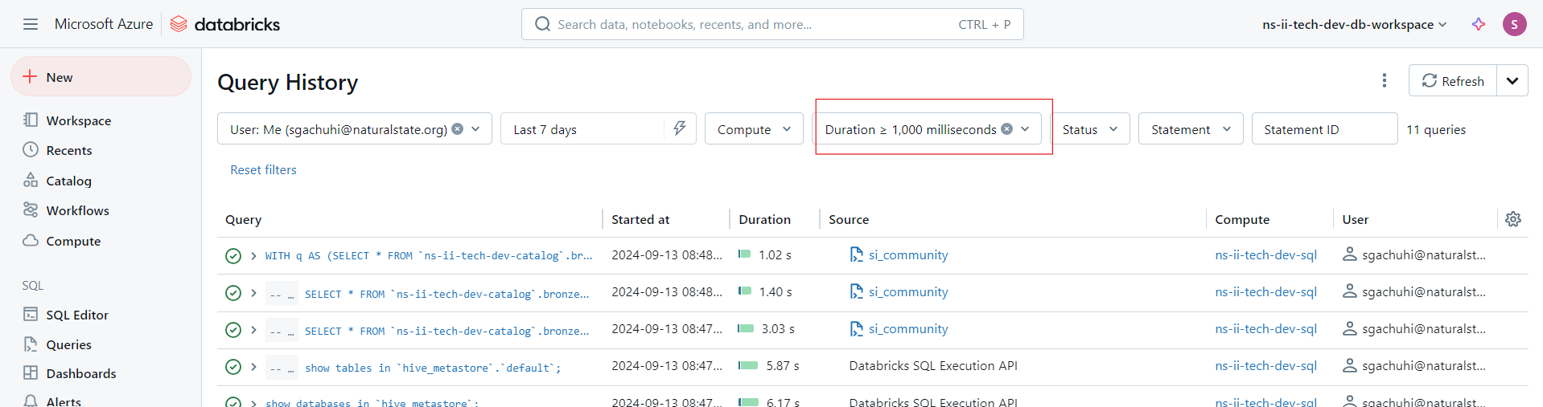This screenshot has height=407, width=1543.
Task: Click the notebook icon on the 3.03 s si_community row
Action: pyautogui.click(x=857, y=328)
